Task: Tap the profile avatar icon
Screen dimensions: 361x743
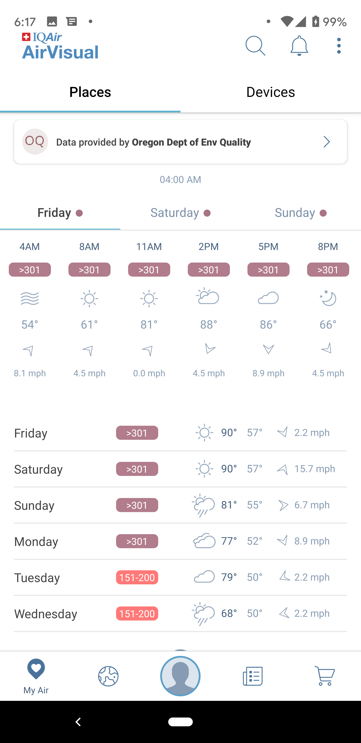Action: [x=180, y=676]
